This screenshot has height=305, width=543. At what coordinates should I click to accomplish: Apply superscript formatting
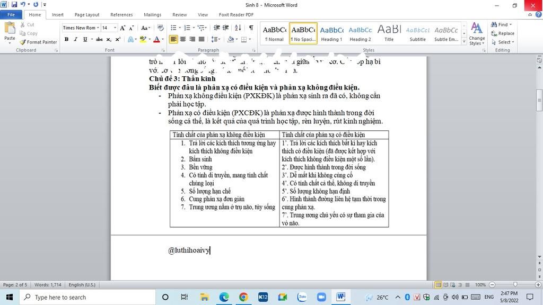pyautogui.click(x=118, y=39)
